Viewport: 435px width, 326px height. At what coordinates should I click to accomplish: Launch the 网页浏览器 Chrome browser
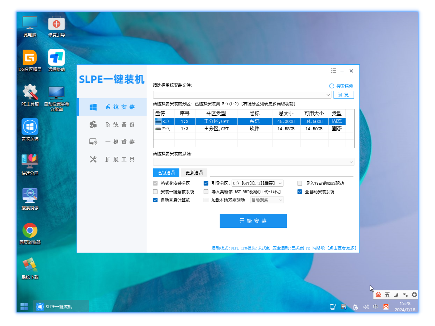click(30, 231)
